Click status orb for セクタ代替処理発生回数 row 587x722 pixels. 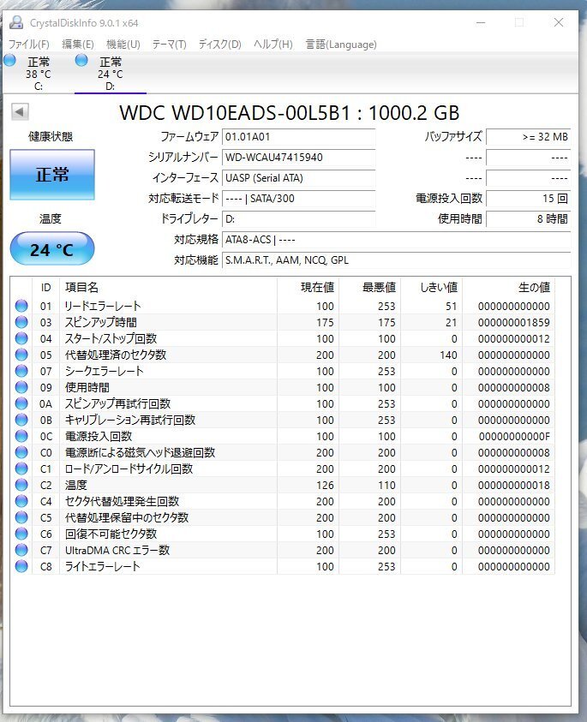(x=21, y=501)
